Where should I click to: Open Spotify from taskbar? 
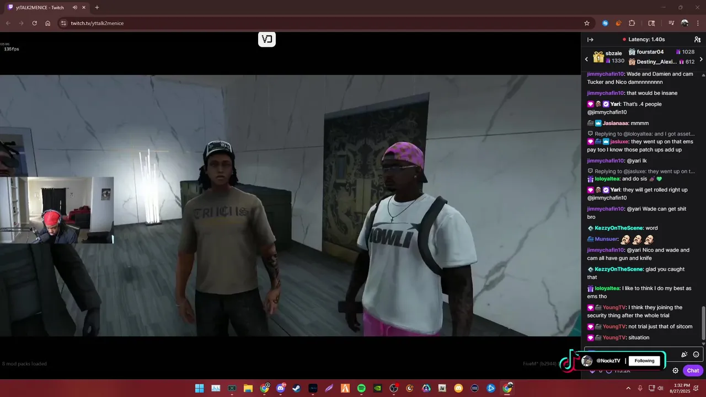[361, 388]
